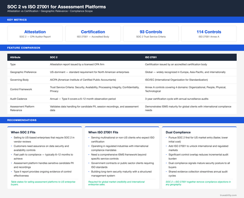This screenshot has width=244, height=198.
Task: Click the 'AICPA (American Institute...)' cell
Action: coord(83,80)
